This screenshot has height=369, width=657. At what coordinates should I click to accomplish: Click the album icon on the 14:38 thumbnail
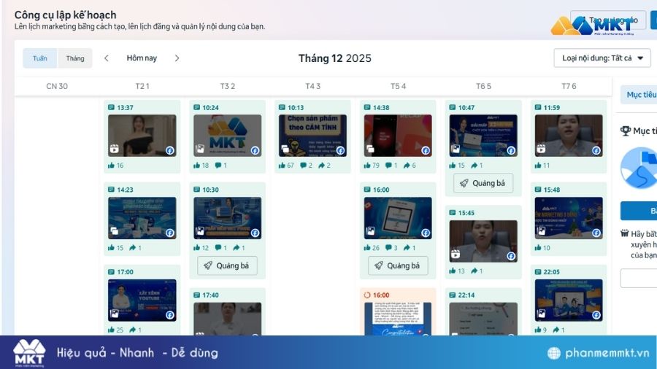(370, 149)
